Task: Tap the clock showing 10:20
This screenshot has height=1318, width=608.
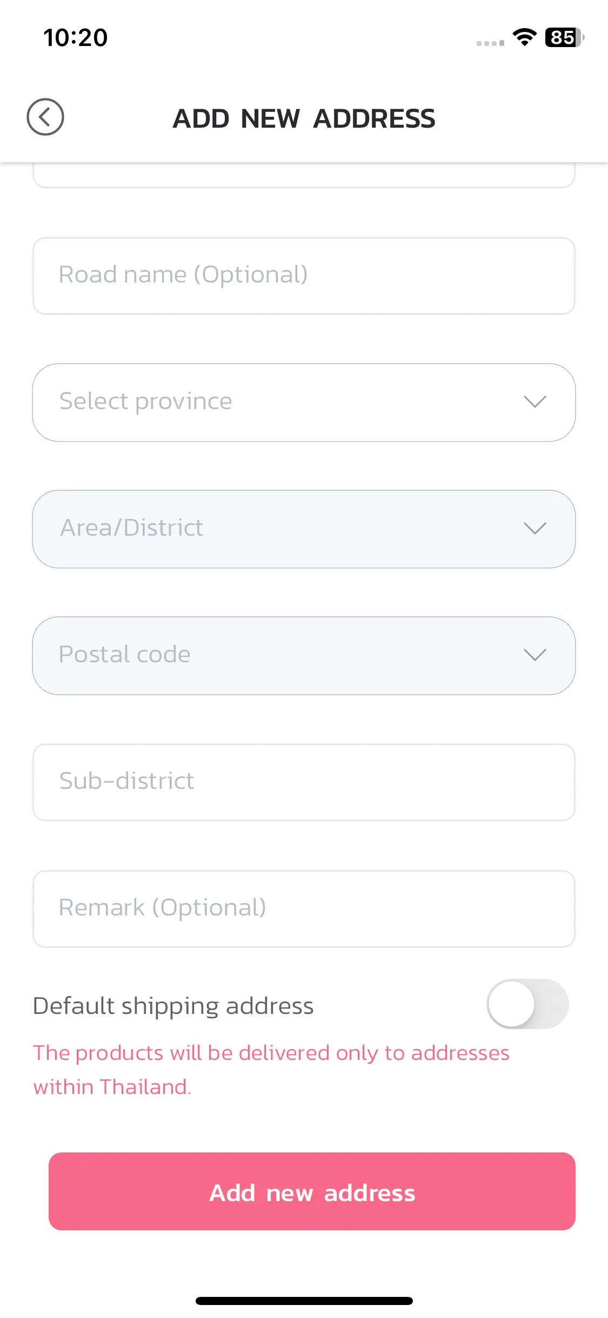Action: [x=76, y=38]
